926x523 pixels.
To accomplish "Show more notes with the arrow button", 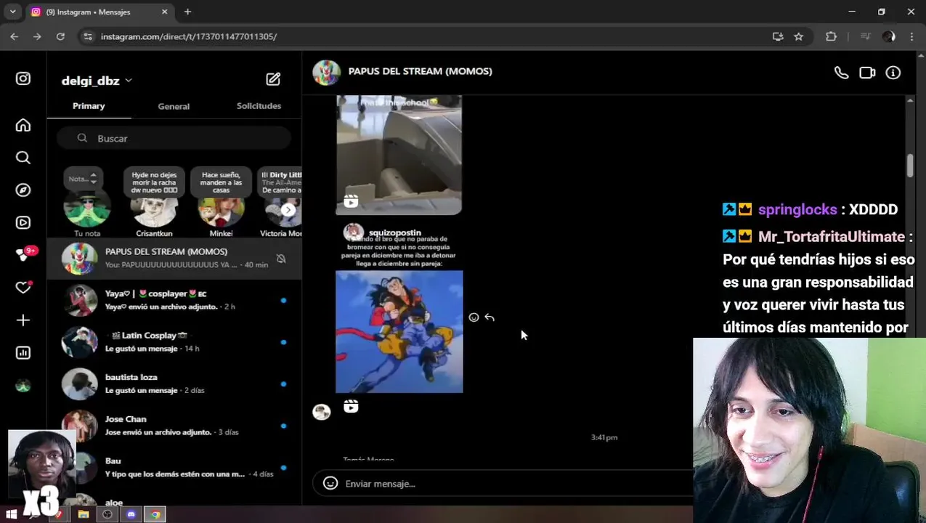I will pyautogui.click(x=288, y=210).
